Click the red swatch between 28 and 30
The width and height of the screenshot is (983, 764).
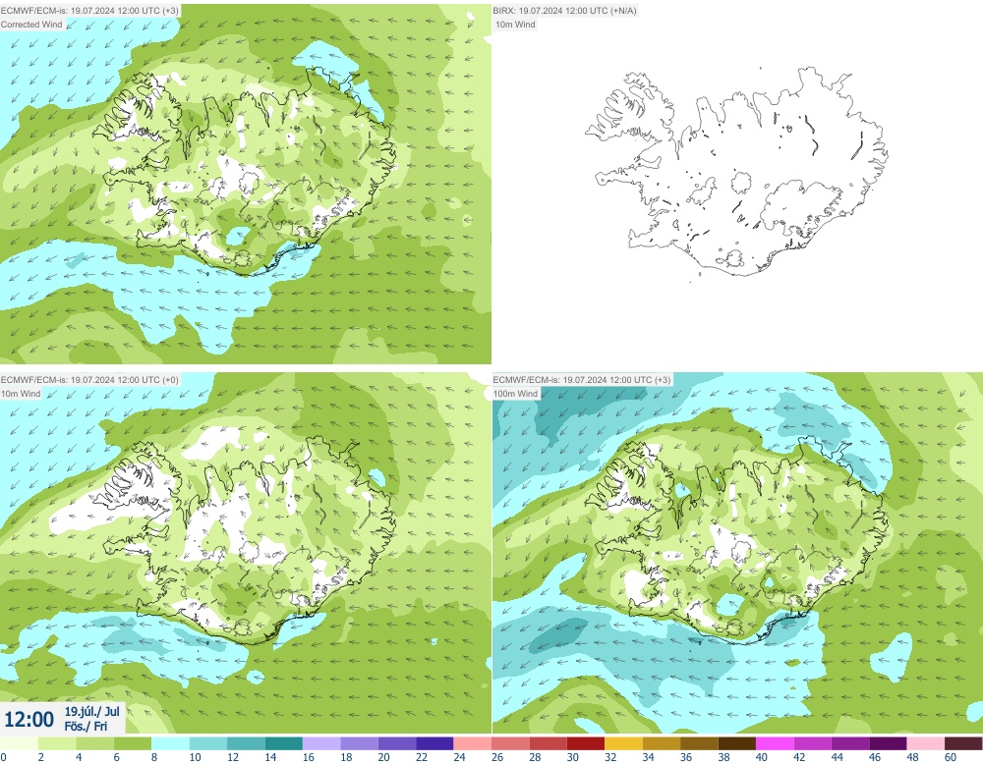click(x=548, y=743)
